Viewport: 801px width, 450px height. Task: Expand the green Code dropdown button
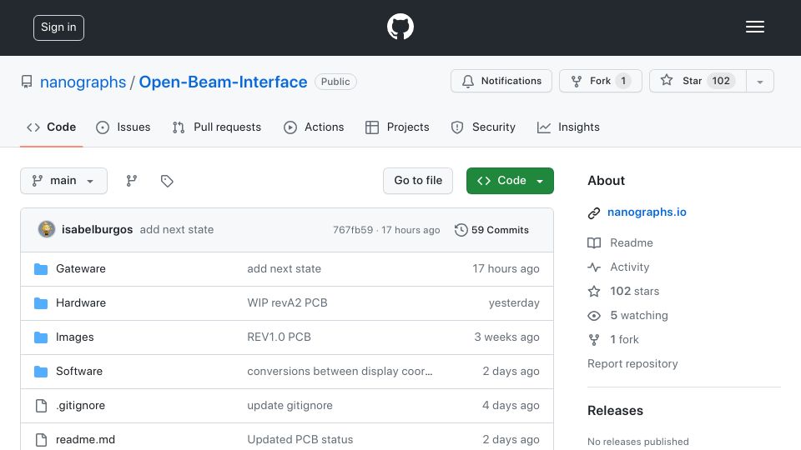coord(510,181)
